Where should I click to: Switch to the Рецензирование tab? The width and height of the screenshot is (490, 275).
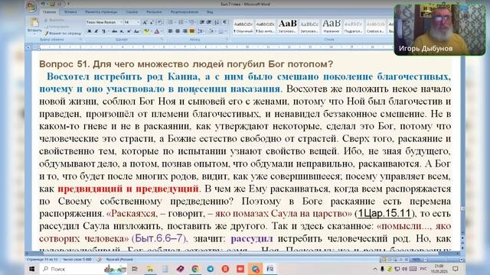(x=185, y=12)
